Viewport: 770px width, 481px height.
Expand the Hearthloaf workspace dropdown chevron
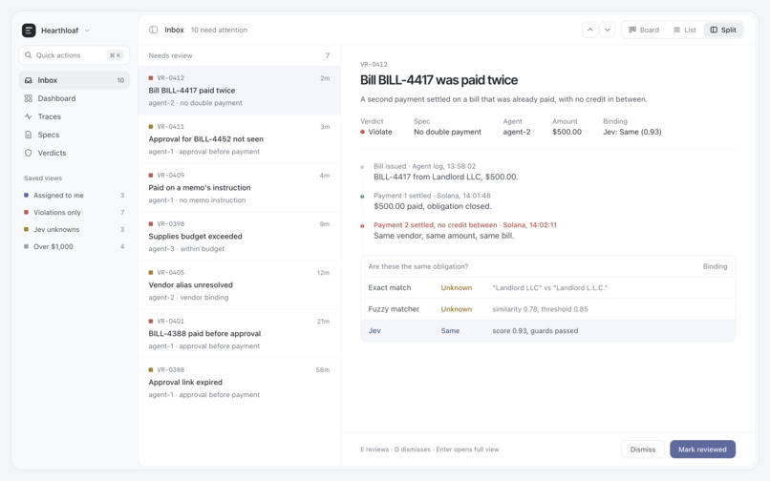87,31
